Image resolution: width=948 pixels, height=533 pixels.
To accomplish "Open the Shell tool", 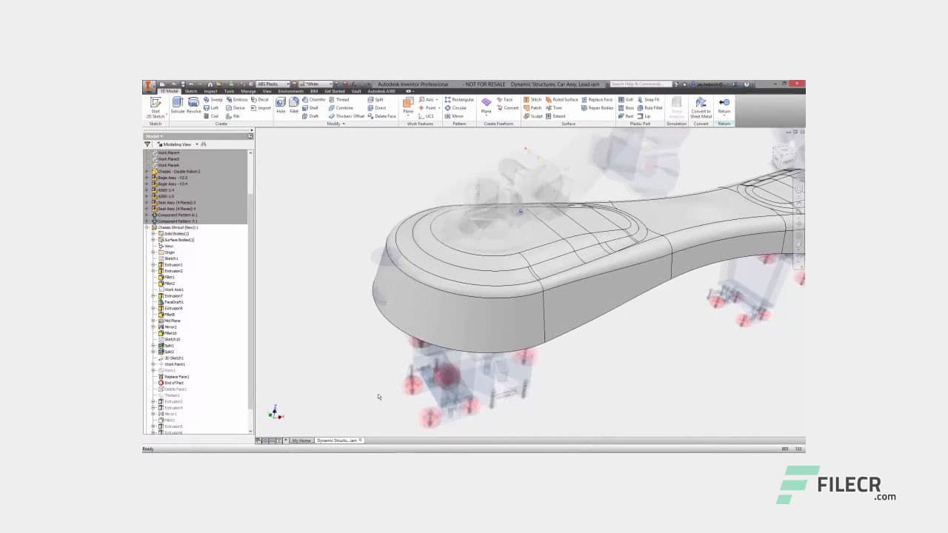I will [x=313, y=107].
